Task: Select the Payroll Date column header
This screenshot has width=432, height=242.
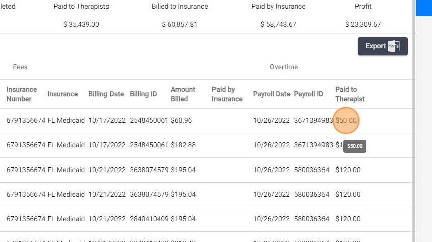Action: (271, 94)
